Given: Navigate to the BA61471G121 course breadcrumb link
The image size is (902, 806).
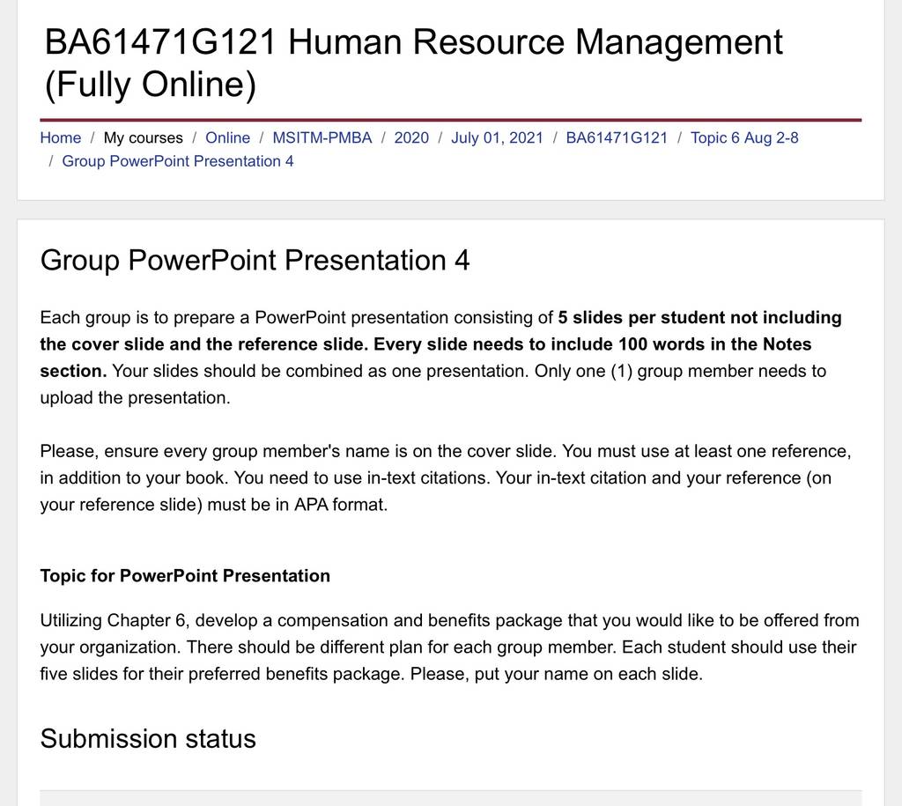Looking at the screenshot, I should [x=617, y=138].
